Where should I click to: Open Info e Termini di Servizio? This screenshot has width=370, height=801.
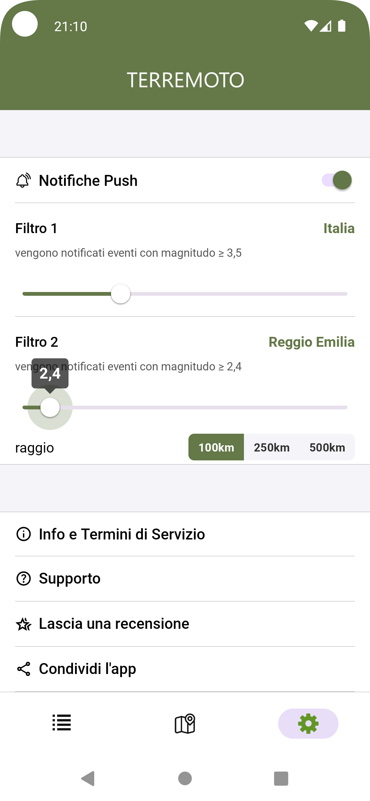(x=122, y=534)
